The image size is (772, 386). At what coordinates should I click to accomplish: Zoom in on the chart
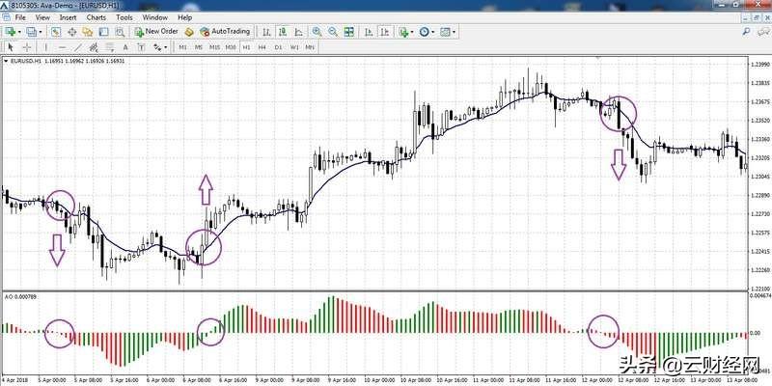coord(317,32)
